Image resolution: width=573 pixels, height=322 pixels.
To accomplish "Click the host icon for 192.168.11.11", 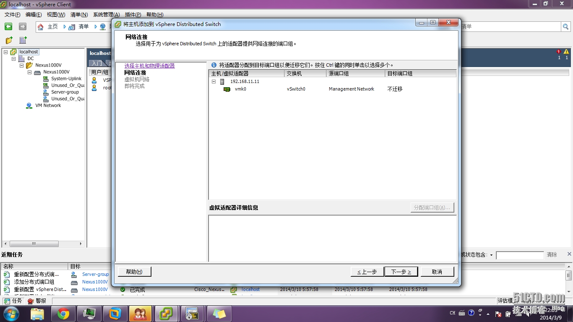I will (x=222, y=82).
